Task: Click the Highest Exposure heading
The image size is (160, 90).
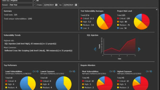Action: coord(124,71)
